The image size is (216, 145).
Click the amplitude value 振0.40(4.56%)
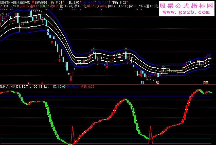pos(118,6)
